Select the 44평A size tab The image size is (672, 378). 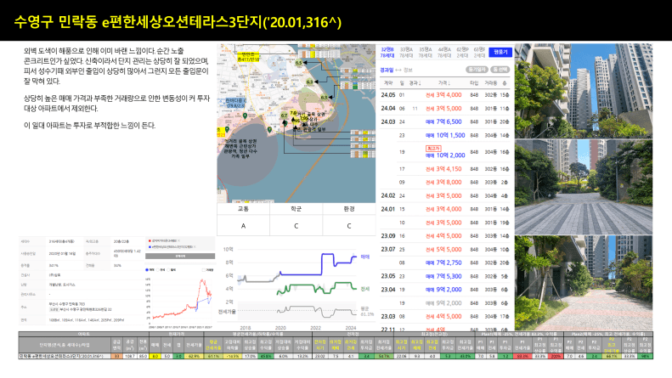click(444, 53)
